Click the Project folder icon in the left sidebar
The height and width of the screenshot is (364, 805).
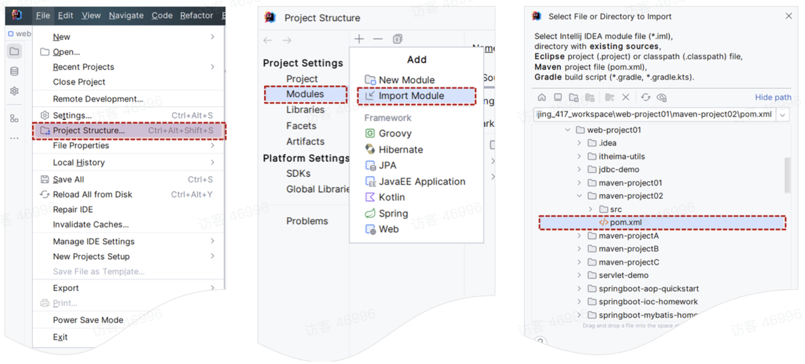(15, 51)
